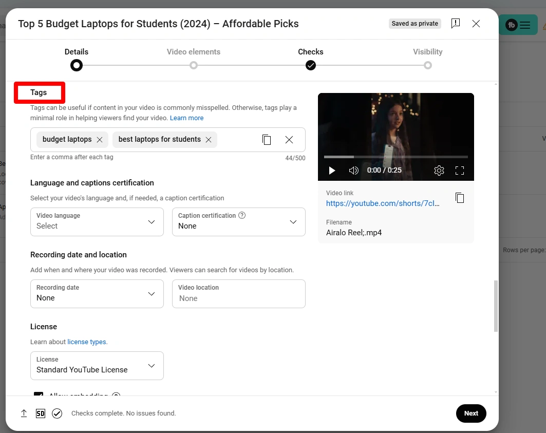Go to the Checks step
The width and height of the screenshot is (546, 433).
311,58
